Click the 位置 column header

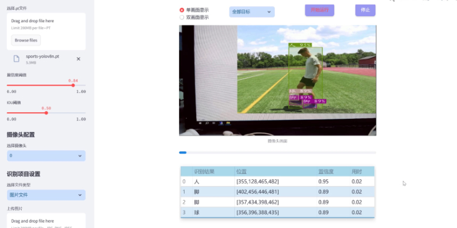[x=276, y=172]
